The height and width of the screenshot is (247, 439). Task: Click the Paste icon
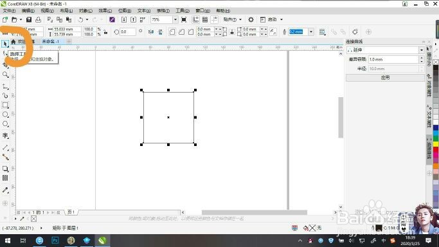point(69,19)
